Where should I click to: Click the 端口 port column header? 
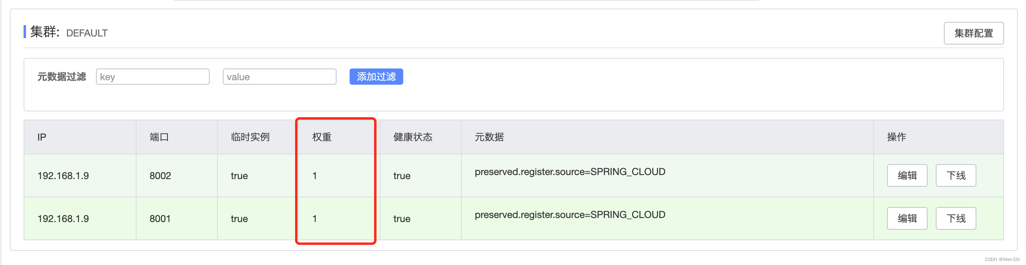(x=159, y=137)
